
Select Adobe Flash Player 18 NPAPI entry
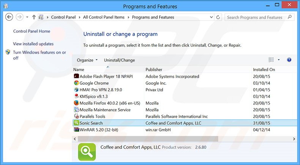tap(106, 76)
